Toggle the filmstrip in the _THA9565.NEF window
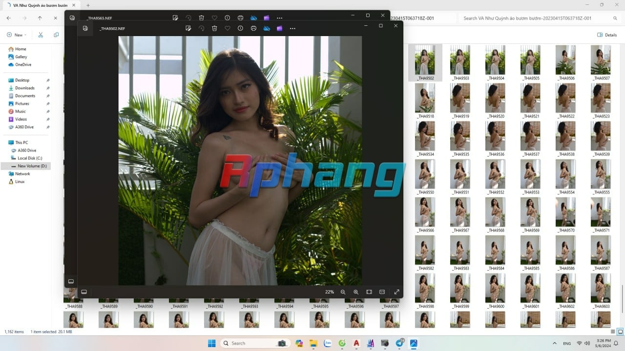 point(71,281)
